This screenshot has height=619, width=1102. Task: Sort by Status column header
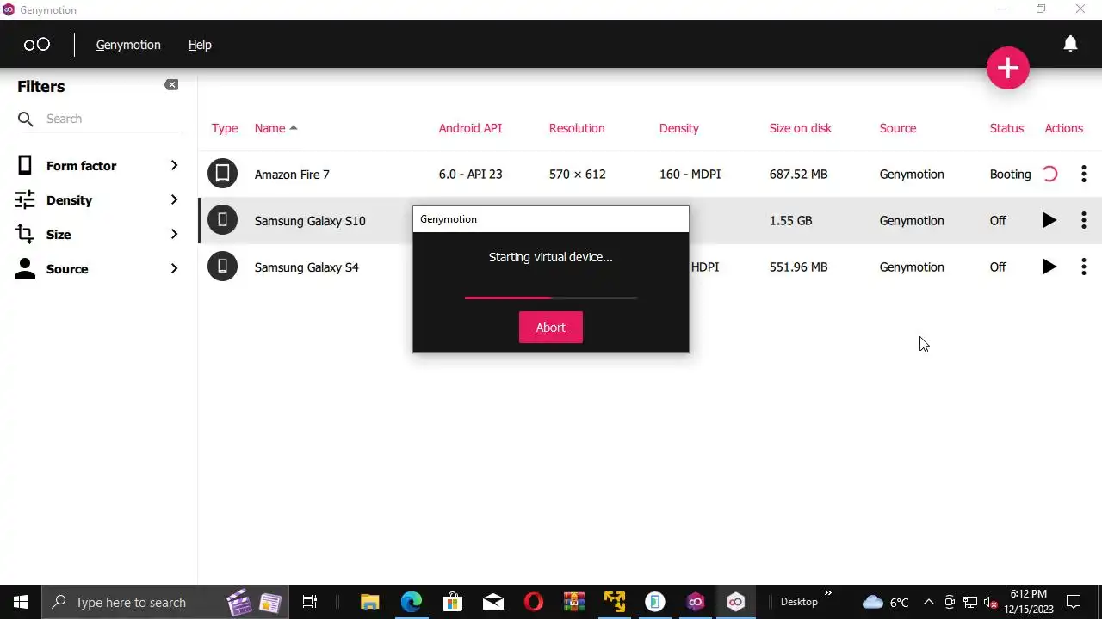tap(1006, 128)
